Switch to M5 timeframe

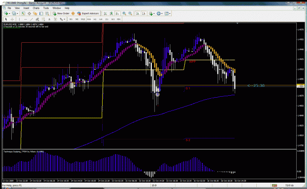click(77, 19)
